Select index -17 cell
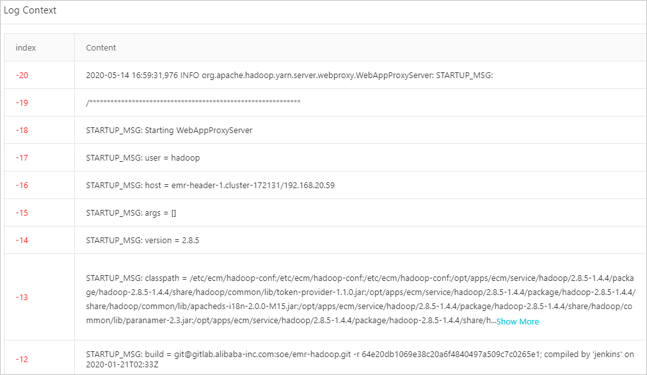The width and height of the screenshot is (647, 375). [x=22, y=158]
